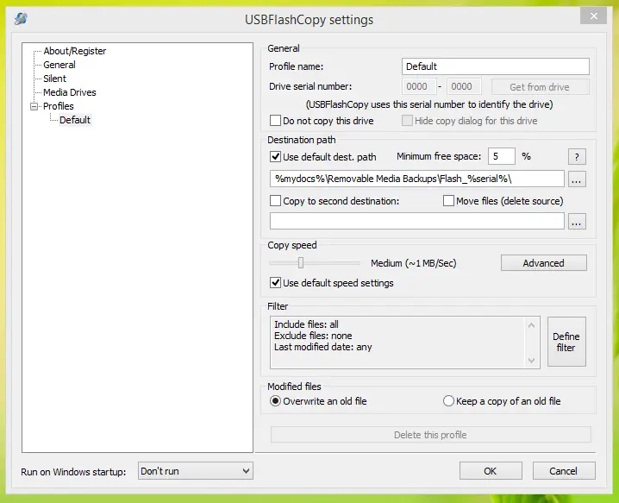Click the filter box scroll up arrow
The height and width of the screenshot is (503, 619).
[531, 325]
